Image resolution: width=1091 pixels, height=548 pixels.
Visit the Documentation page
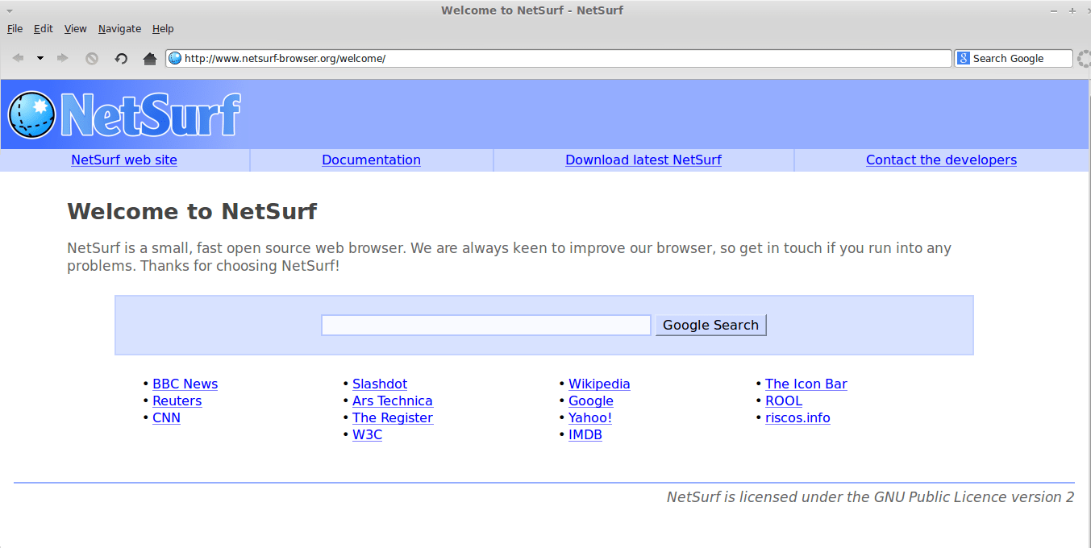tap(371, 160)
